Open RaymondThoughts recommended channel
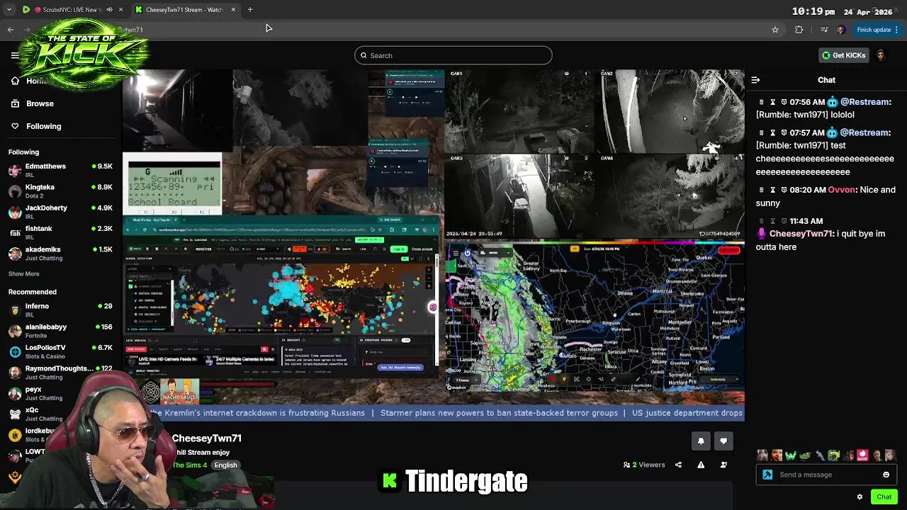Image resolution: width=907 pixels, height=510 pixels. pyautogui.click(x=60, y=372)
